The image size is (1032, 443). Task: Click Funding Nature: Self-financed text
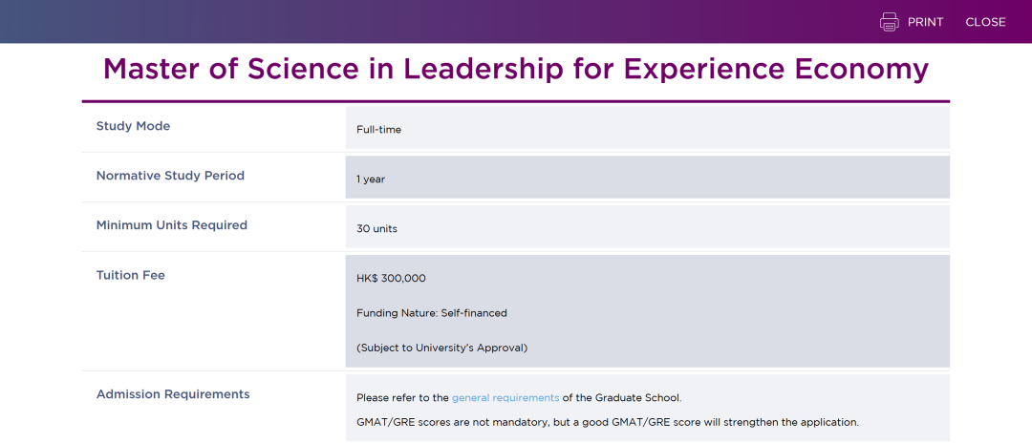pyautogui.click(x=432, y=313)
